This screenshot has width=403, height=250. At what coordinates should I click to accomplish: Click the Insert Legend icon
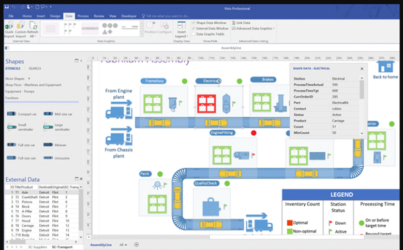(182, 25)
